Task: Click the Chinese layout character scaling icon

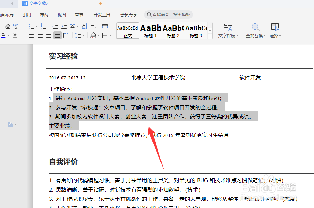Action: click(73, 26)
